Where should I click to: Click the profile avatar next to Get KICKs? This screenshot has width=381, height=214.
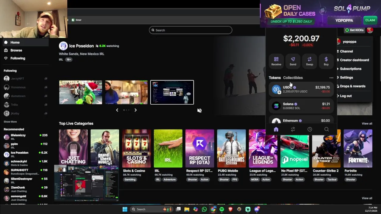coord(370,30)
